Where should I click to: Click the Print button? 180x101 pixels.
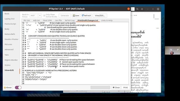[x=125, y=88]
